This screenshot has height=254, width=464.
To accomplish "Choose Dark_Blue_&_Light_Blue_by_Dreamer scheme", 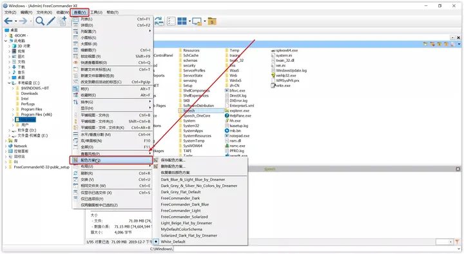I will tap(193, 179).
